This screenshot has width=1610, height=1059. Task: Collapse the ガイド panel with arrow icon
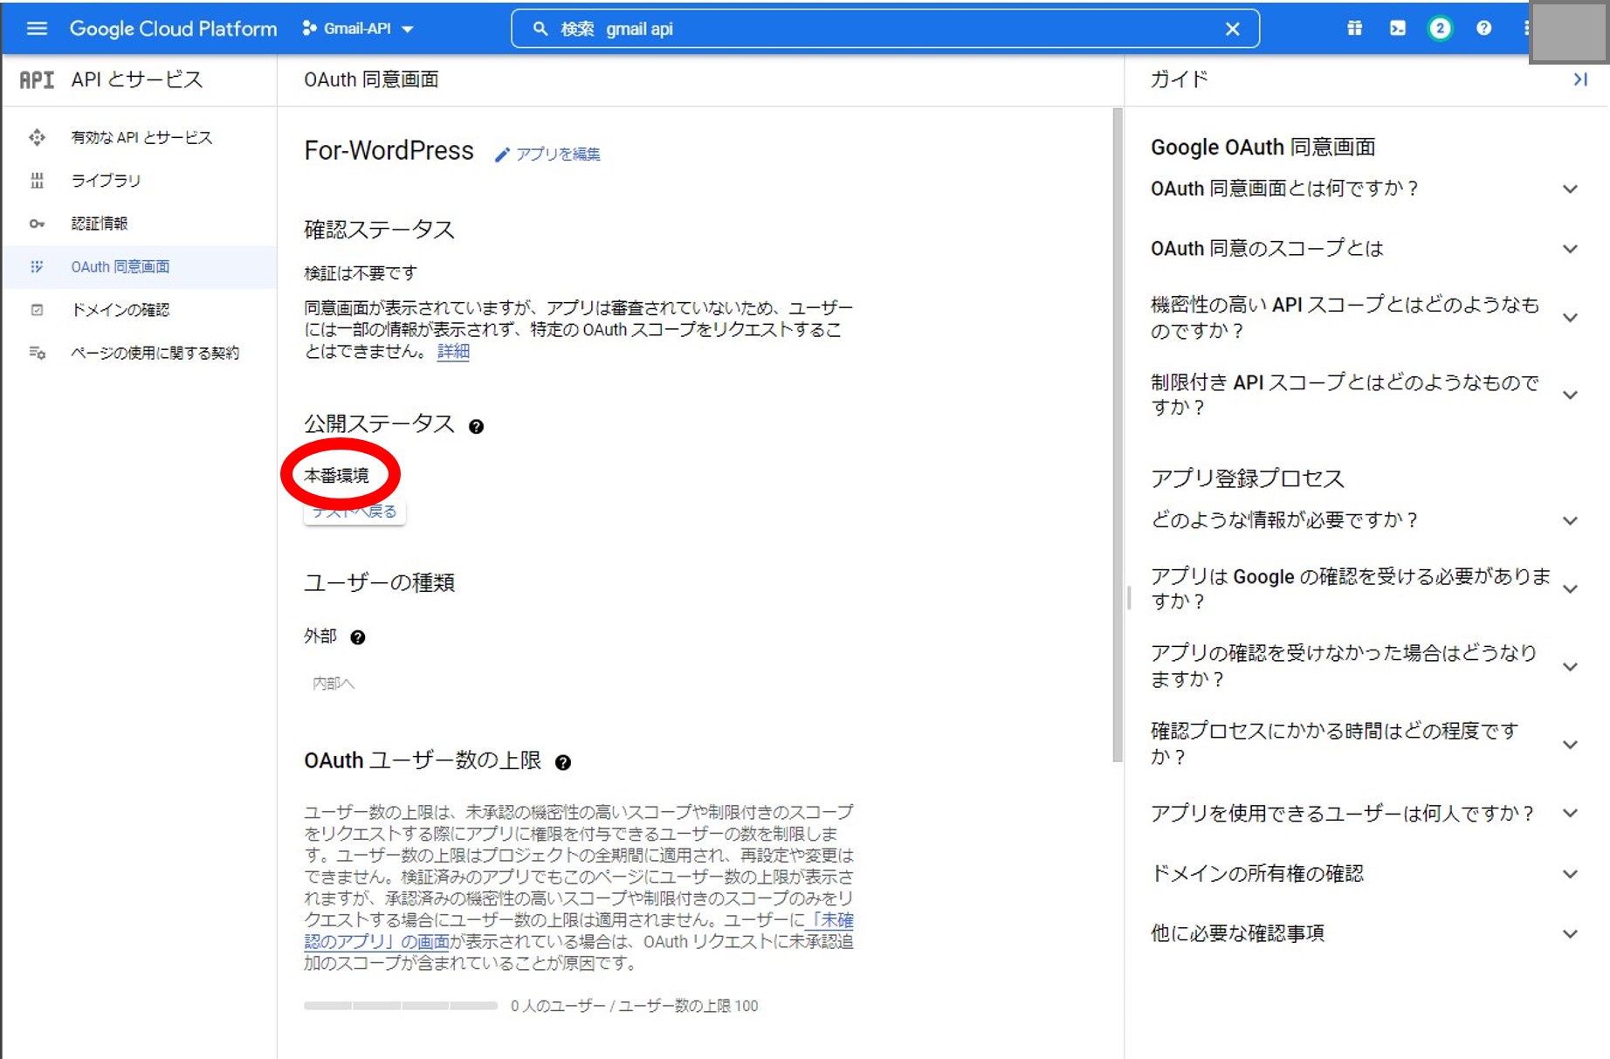(x=1579, y=79)
